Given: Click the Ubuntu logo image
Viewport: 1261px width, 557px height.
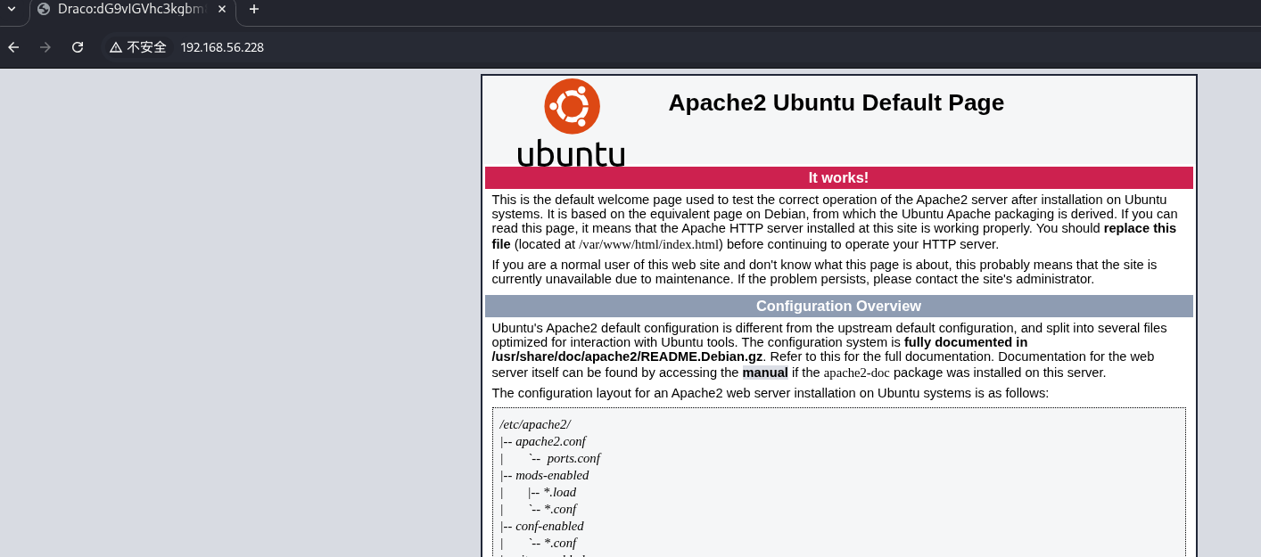Looking at the screenshot, I should pos(571,123).
